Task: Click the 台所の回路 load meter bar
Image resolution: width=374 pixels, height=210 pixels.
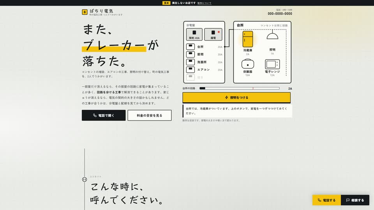Action: [240, 88]
